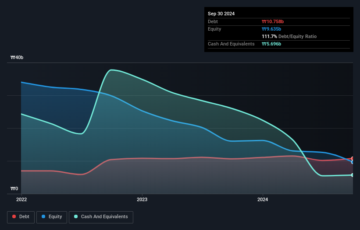Screen dimensions: 360x230
Task: Click the ₩5.696b cash value
Action: 271,44
